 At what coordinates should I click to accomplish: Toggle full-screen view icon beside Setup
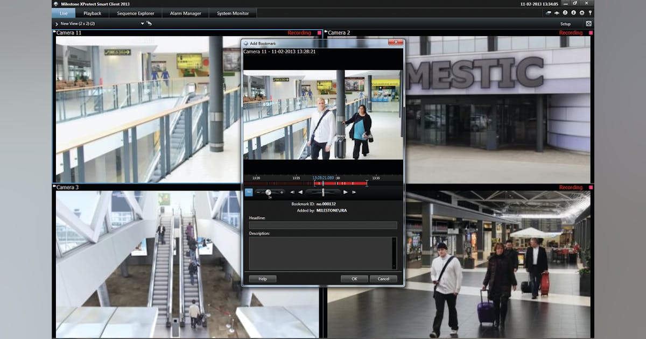coord(588,24)
